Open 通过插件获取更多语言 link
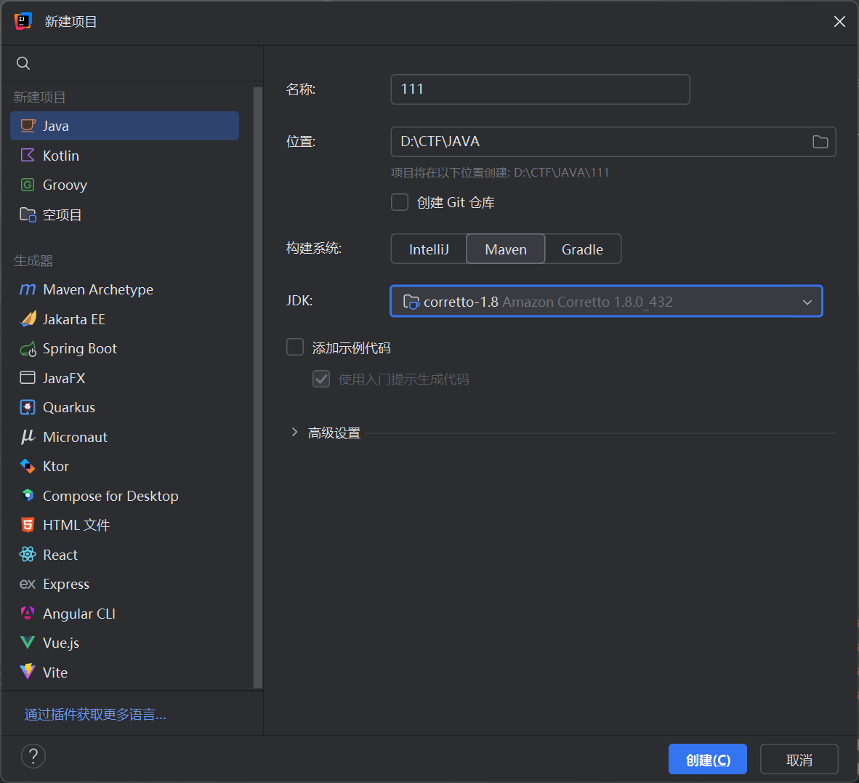The width and height of the screenshot is (859, 783). coord(95,715)
